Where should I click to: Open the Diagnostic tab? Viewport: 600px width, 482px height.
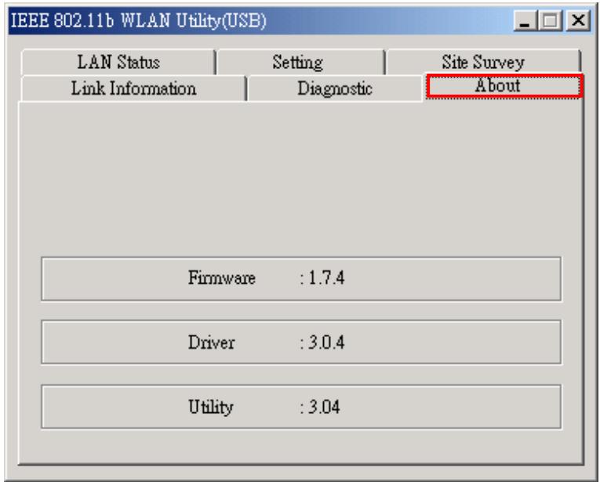pos(335,89)
